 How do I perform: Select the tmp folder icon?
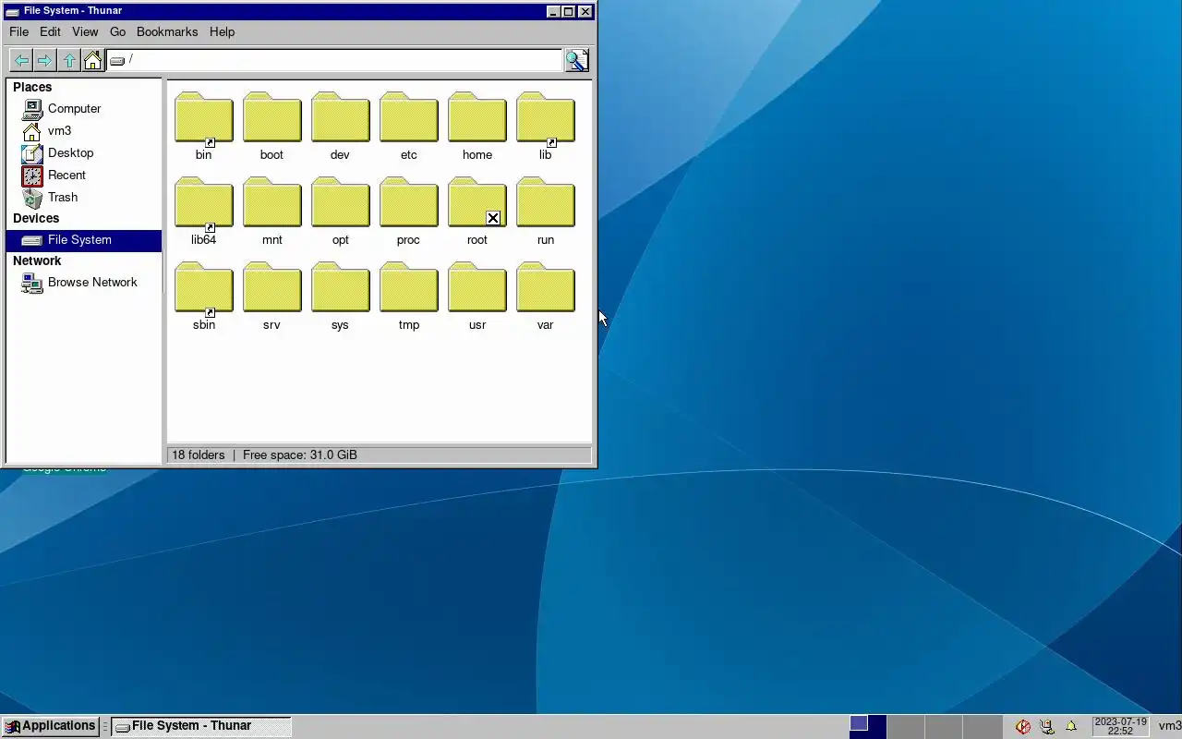(x=409, y=287)
